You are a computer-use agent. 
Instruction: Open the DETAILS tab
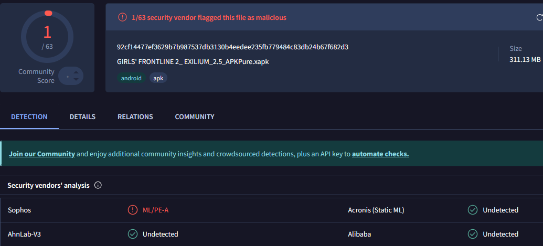pos(82,117)
